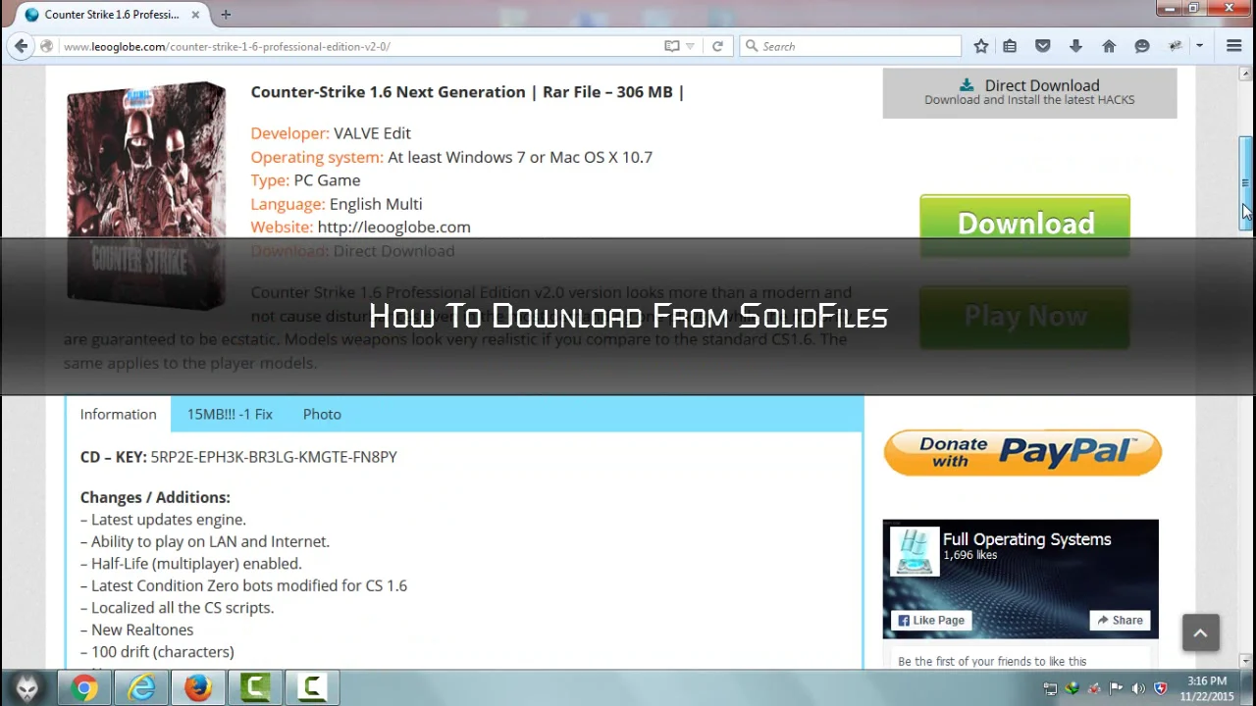The width and height of the screenshot is (1256, 706).
Task: Show bookmarks list icon
Action: [1010, 46]
